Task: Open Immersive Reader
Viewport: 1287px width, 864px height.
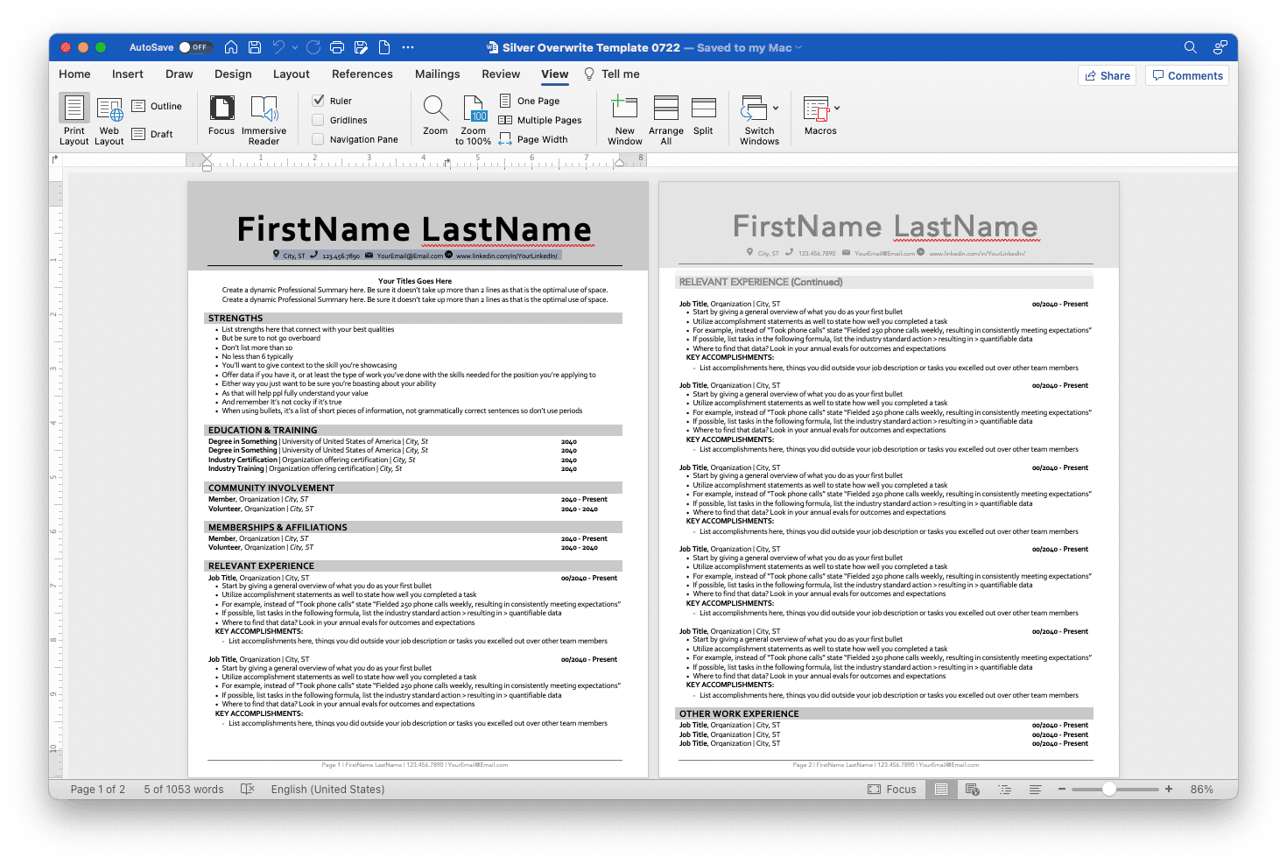Action: click(x=264, y=120)
